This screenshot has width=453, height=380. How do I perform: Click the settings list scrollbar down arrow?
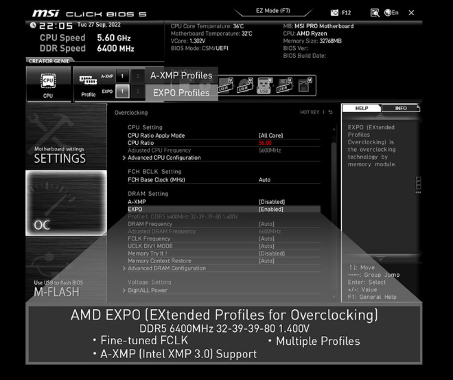pos(334,297)
